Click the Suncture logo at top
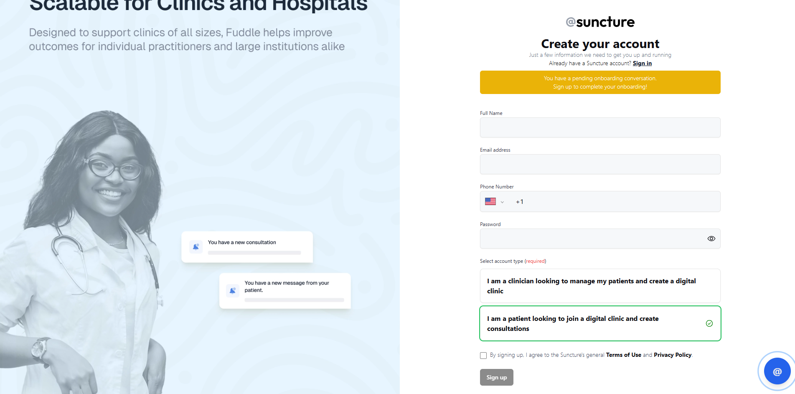This screenshot has height=394, width=795. 600,22
